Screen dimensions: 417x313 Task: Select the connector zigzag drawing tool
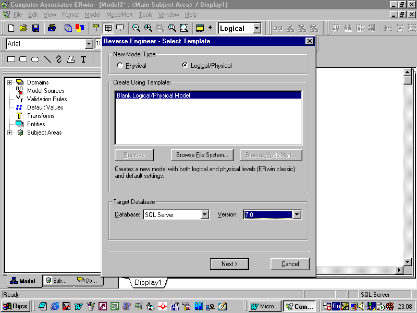coord(59,59)
